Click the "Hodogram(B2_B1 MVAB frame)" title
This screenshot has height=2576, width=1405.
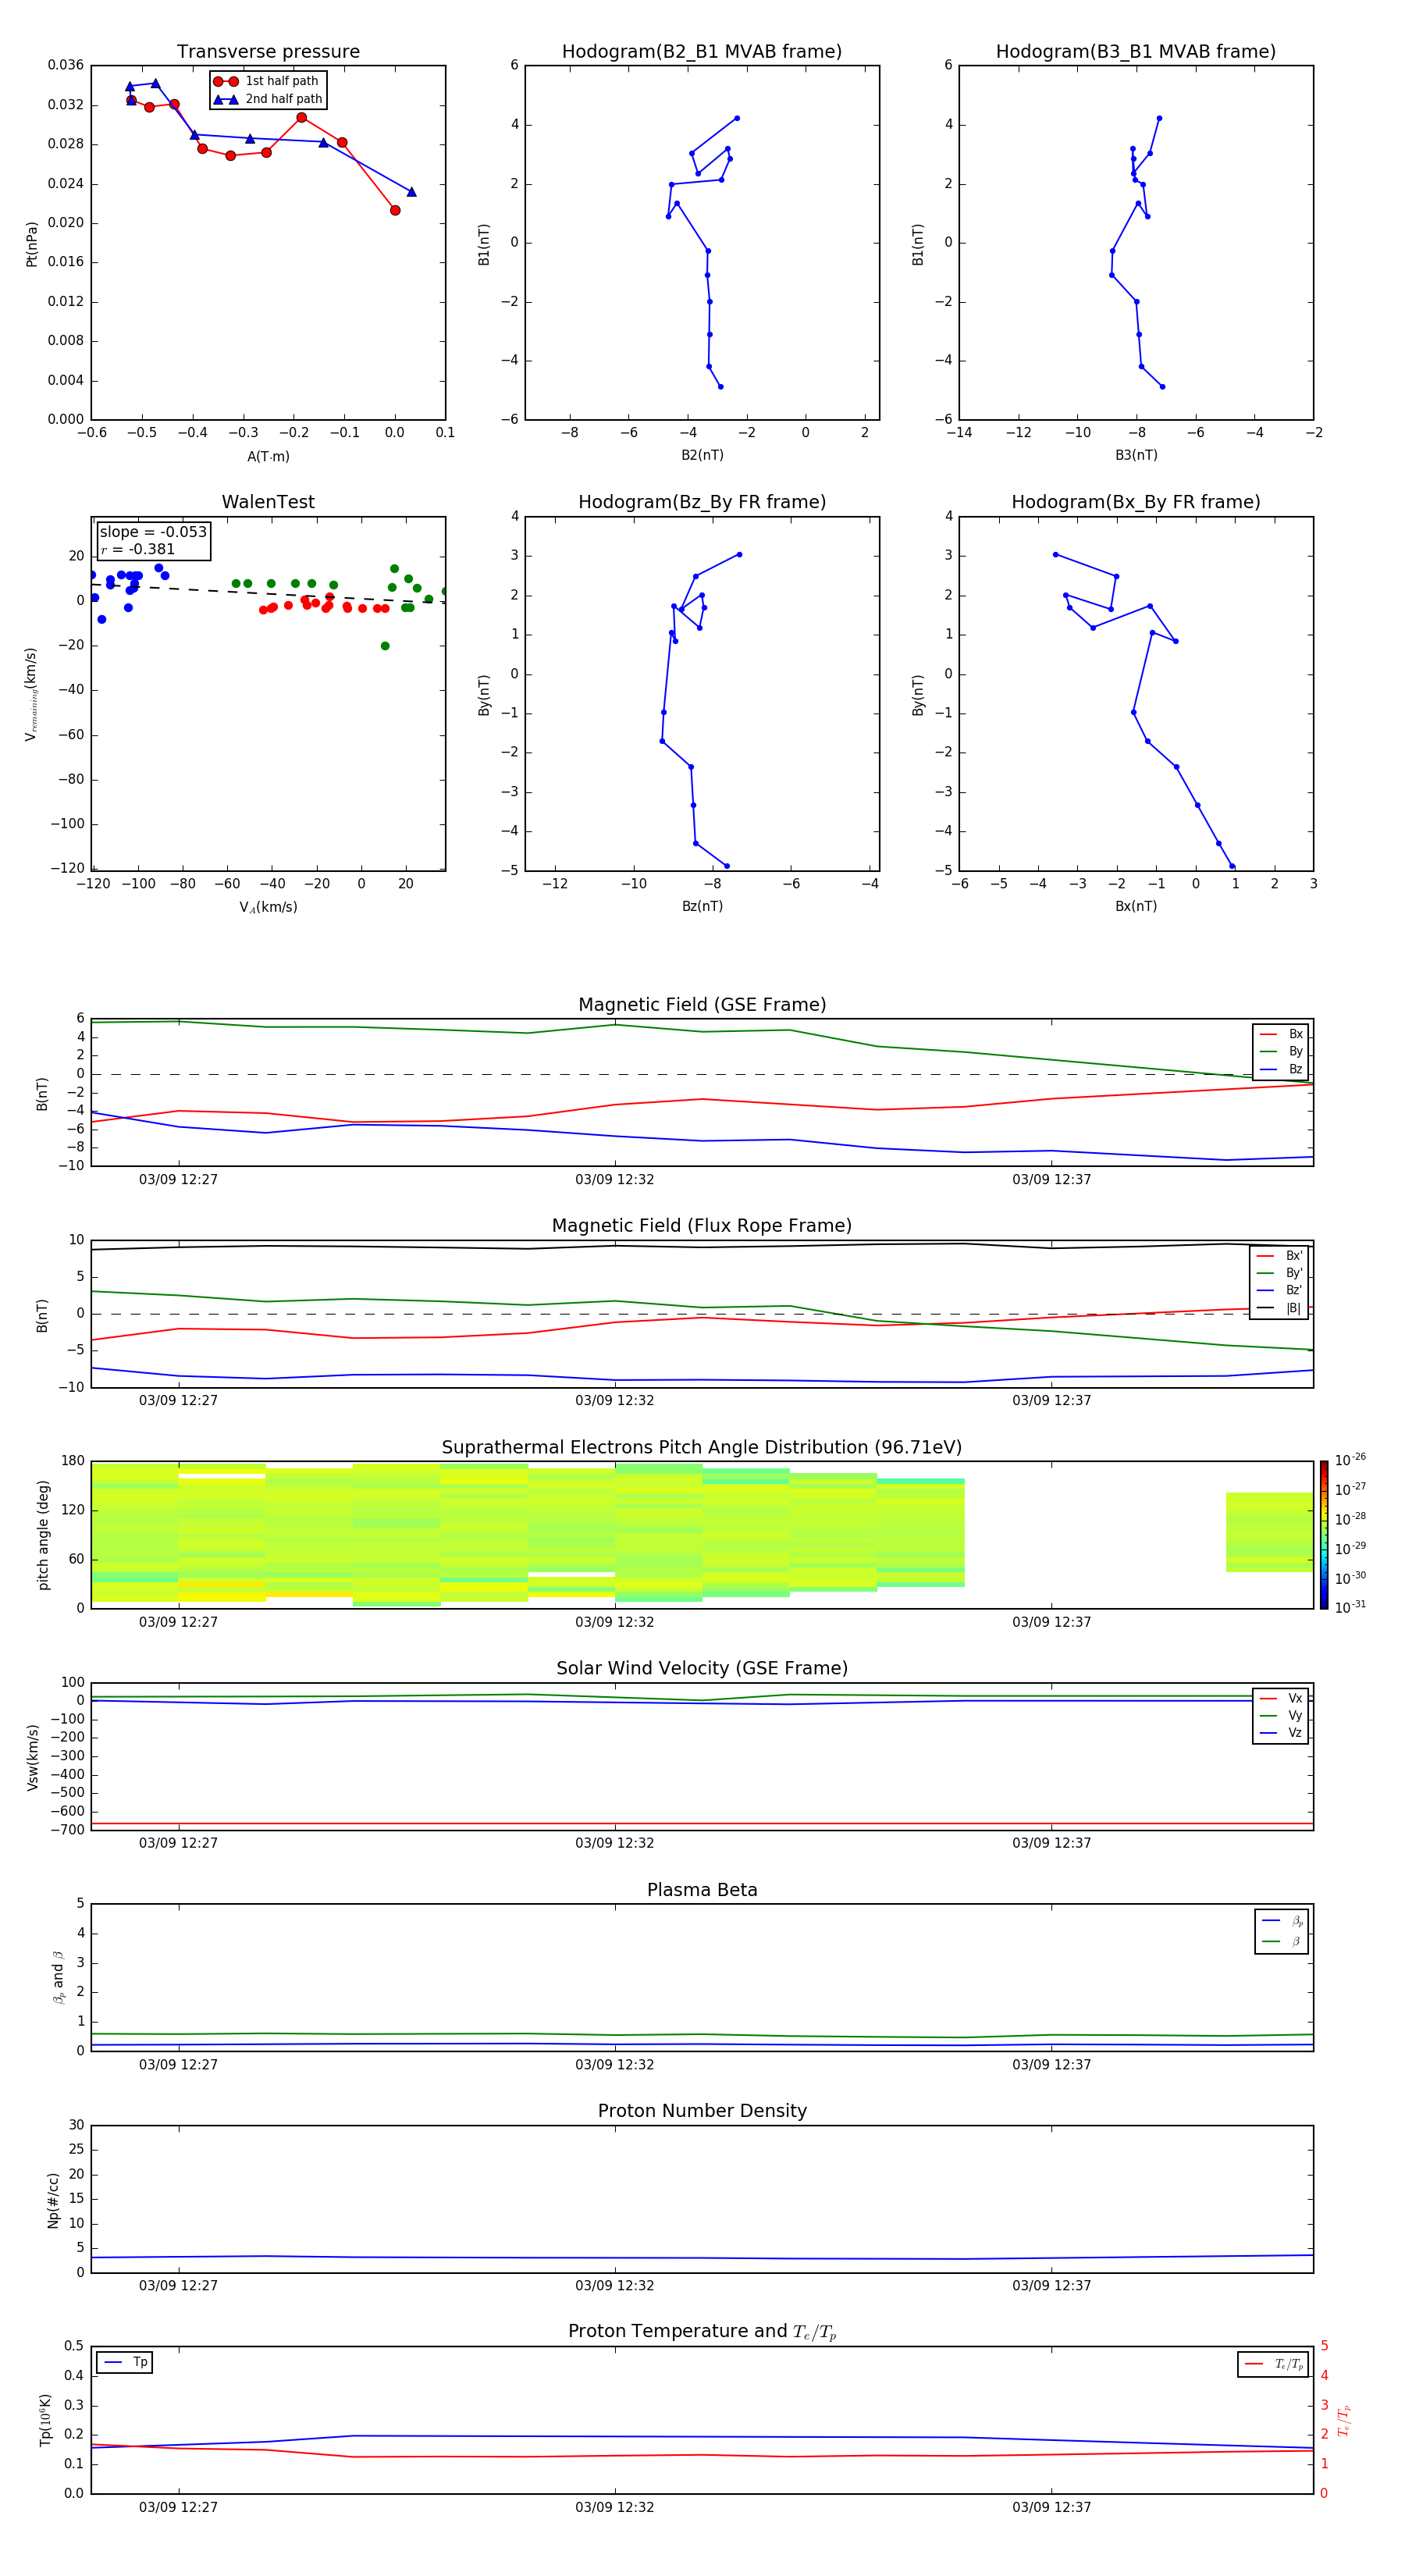[x=702, y=52]
